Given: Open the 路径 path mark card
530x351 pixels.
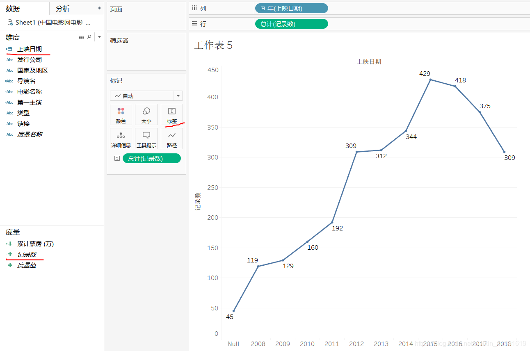Looking at the screenshot, I should (172, 139).
